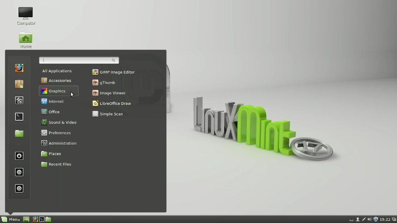Viewport: 397px width, 223px height.
Task: Click the GIMP icon in application list
Action: (x=95, y=72)
